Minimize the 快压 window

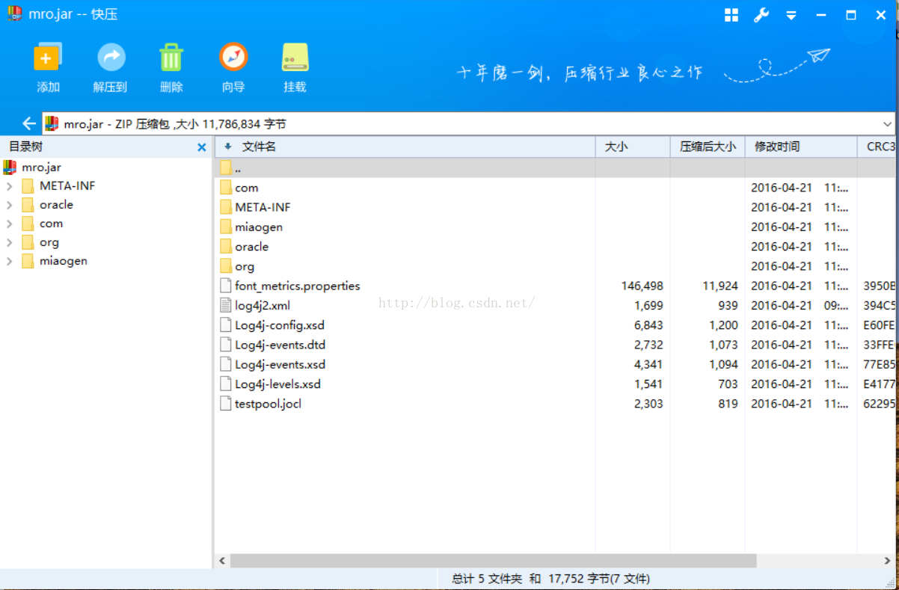coord(821,15)
